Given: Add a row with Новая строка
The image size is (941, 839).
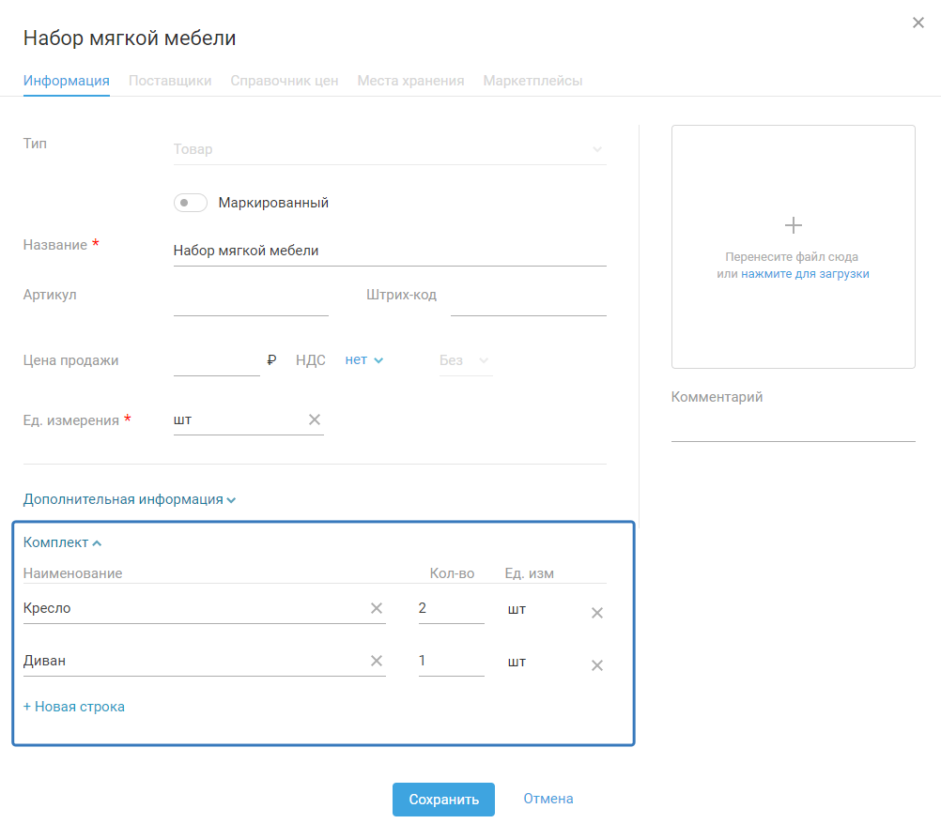Looking at the screenshot, I should (x=74, y=707).
